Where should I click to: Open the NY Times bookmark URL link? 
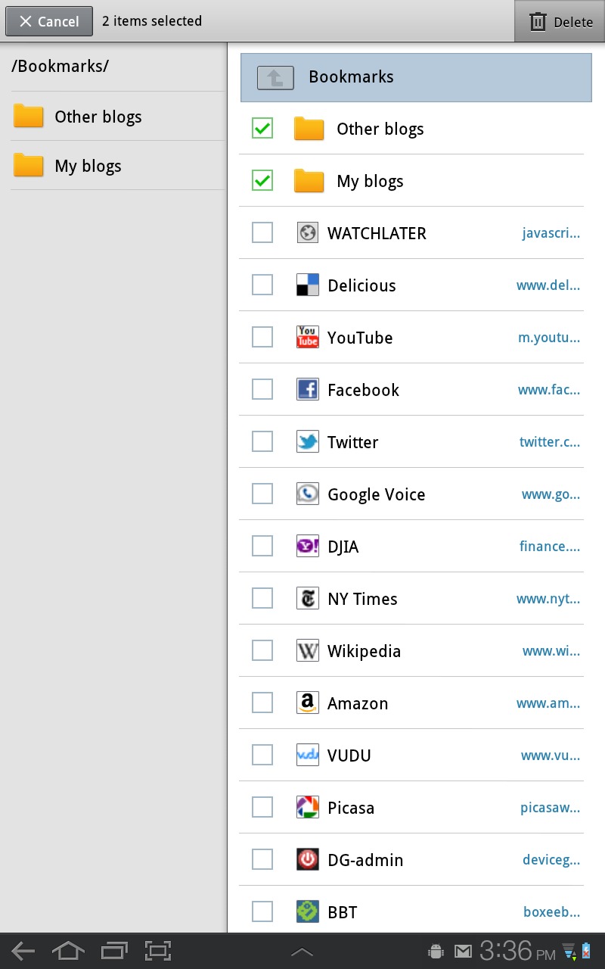click(x=548, y=599)
